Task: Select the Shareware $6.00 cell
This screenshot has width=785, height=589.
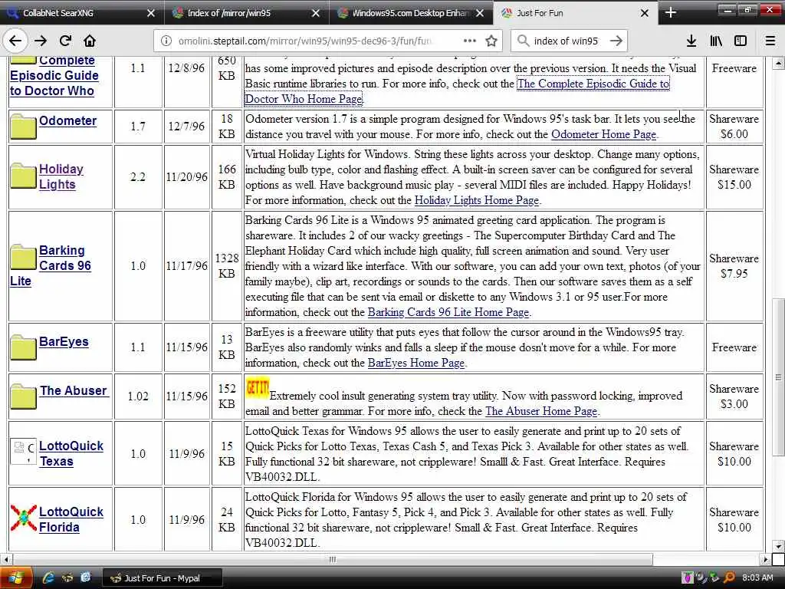Action: (734, 127)
